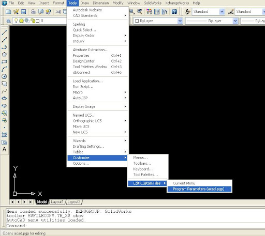Image resolution: width=265 pixels, height=236 pixels.
Task: Select the Arc tool
Action: click(4, 69)
